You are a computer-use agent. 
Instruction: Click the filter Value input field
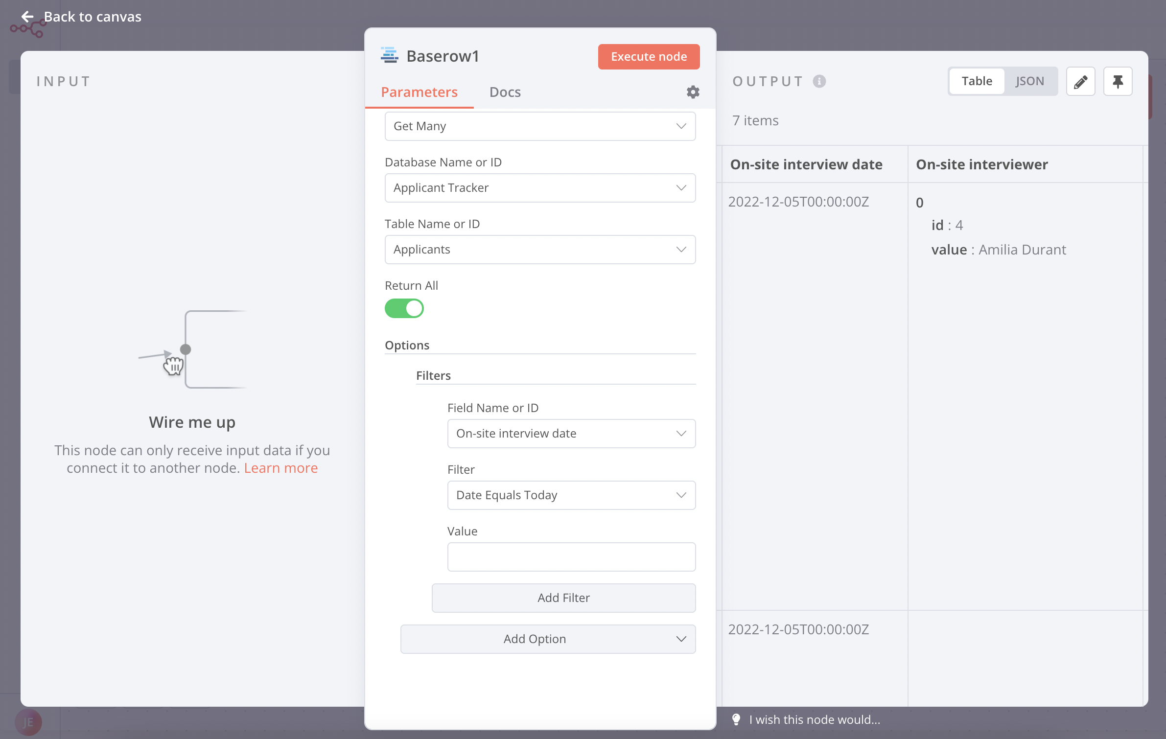(571, 557)
